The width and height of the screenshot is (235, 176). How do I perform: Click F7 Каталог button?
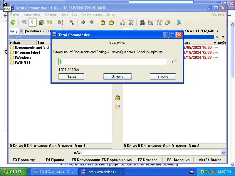[147, 160]
